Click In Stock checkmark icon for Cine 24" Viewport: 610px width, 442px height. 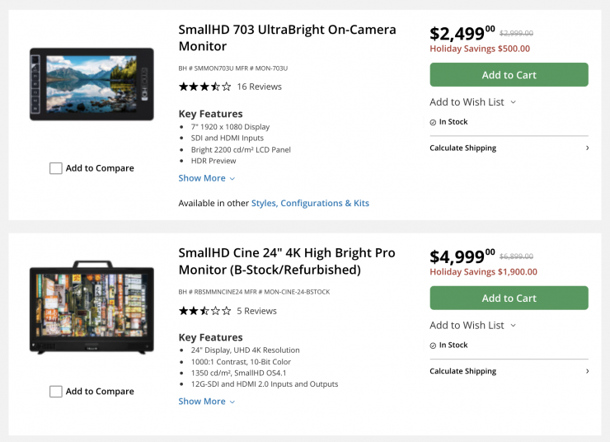pos(433,346)
